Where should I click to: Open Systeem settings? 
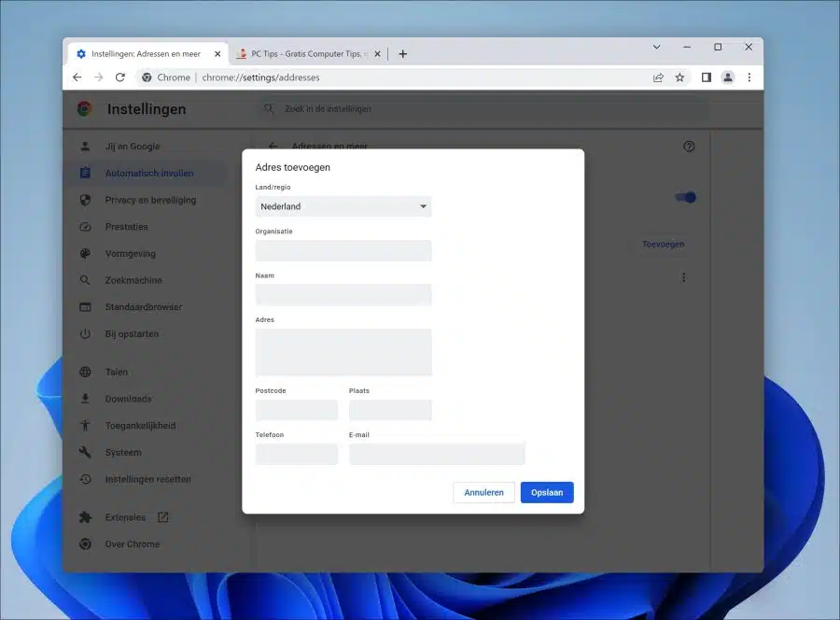pos(123,452)
